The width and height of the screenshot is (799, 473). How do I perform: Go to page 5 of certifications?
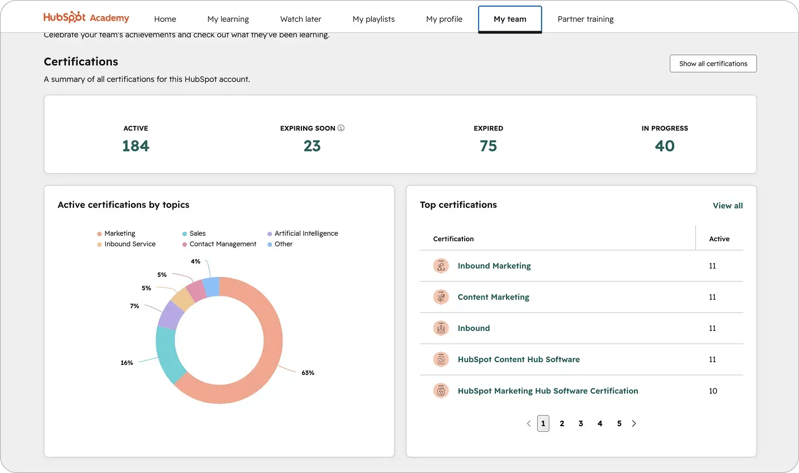coord(619,423)
